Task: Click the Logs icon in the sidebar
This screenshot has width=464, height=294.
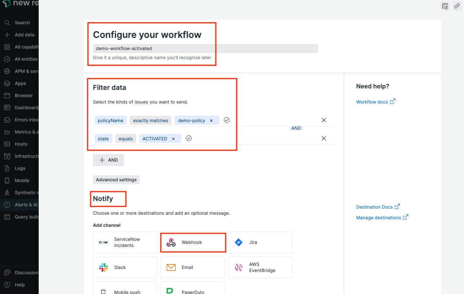Action: (x=8, y=168)
